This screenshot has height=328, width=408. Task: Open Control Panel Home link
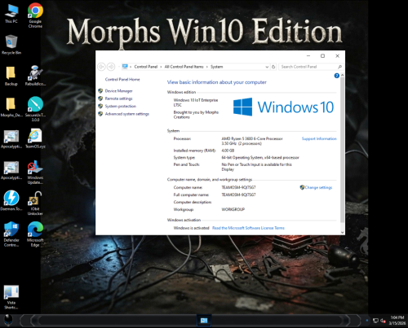click(x=122, y=80)
